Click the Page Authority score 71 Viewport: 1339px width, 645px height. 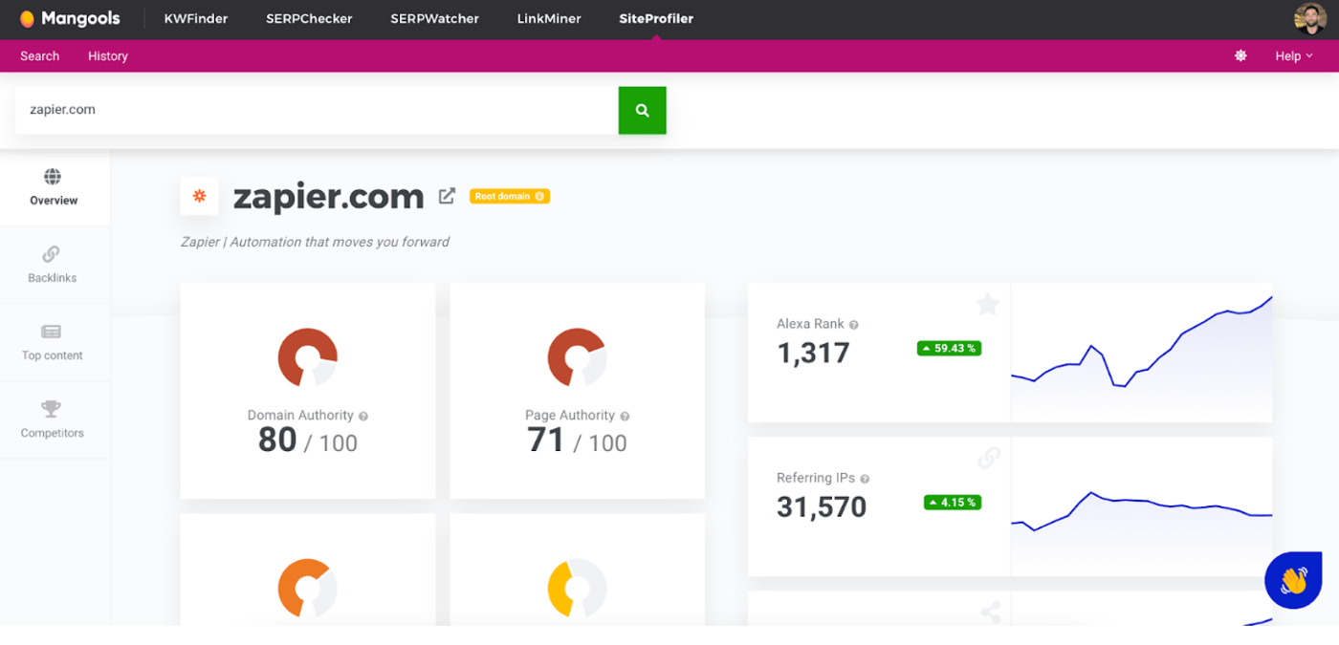tap(546, 441)
